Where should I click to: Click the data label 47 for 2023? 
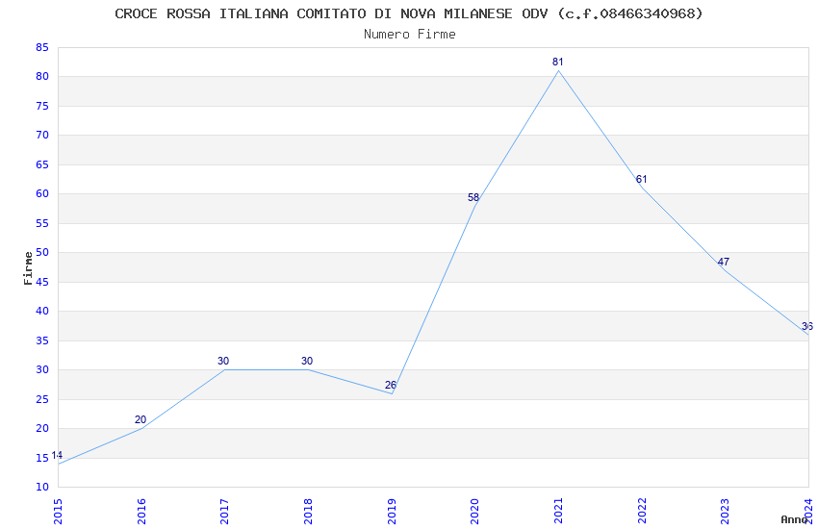[723, 262]
